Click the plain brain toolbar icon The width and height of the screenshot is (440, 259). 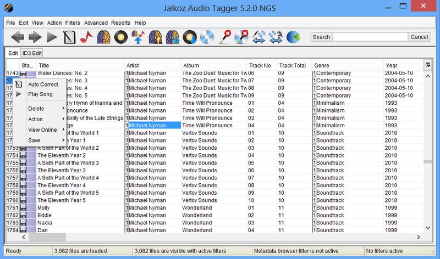tap(103, 37)
